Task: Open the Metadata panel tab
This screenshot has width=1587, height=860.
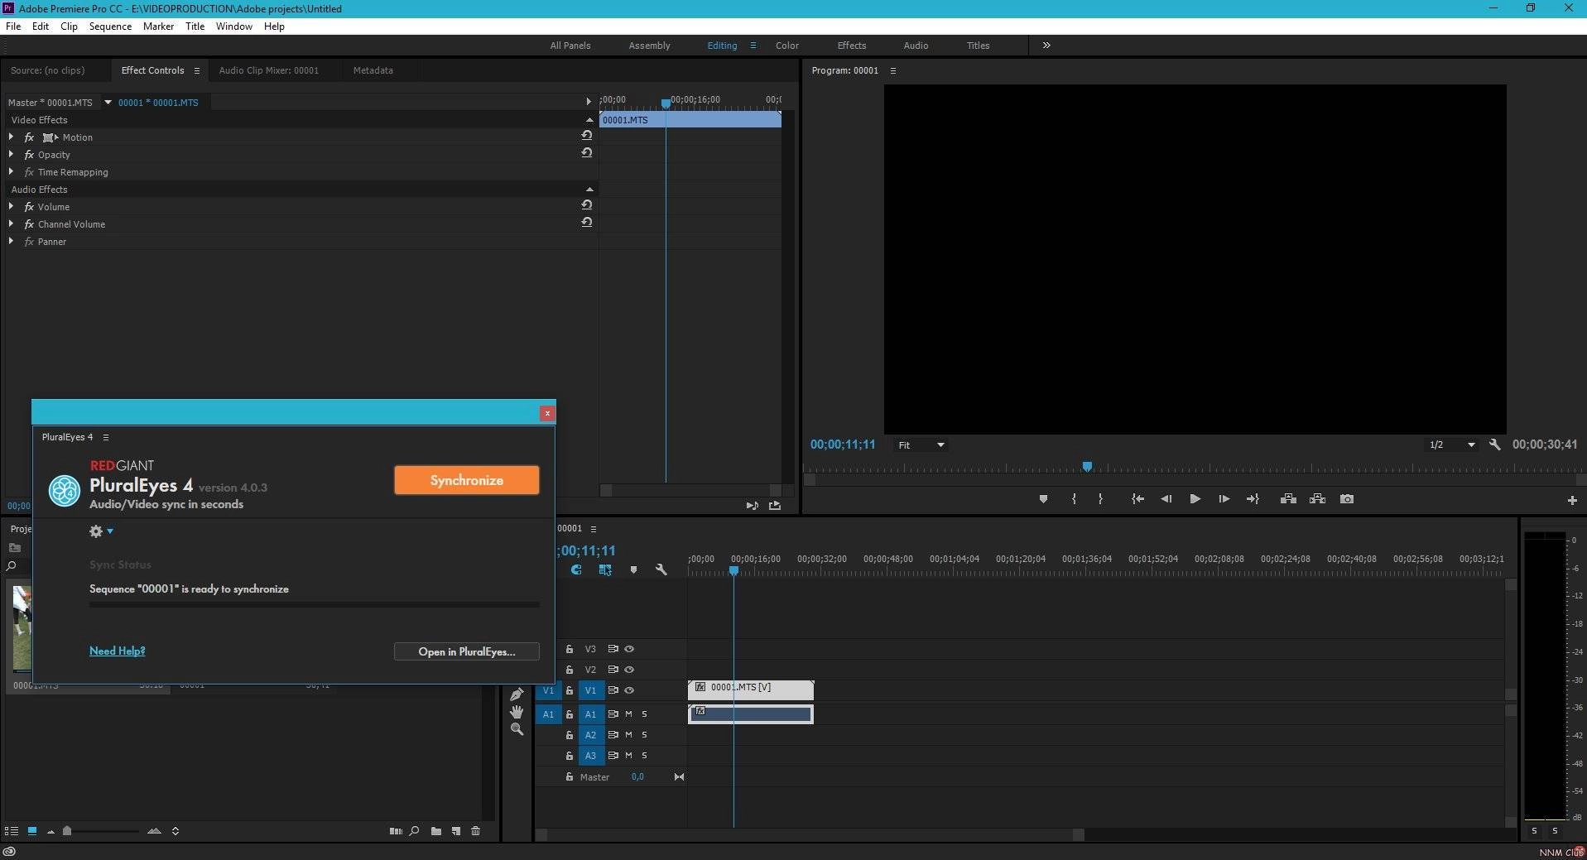Action: pos(373,70)
